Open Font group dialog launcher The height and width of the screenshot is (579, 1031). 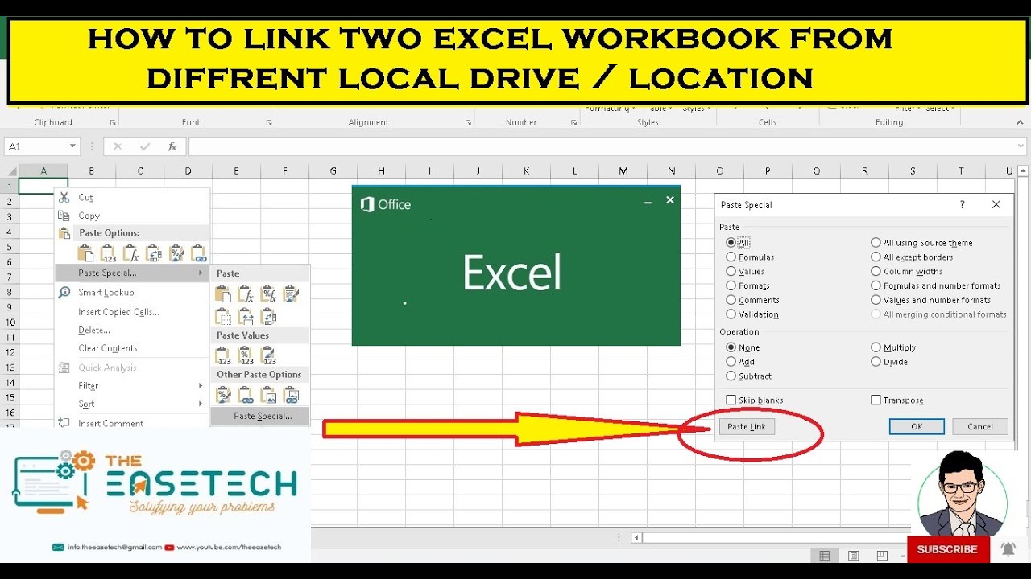pyautogui.click(x=268, y=123)
